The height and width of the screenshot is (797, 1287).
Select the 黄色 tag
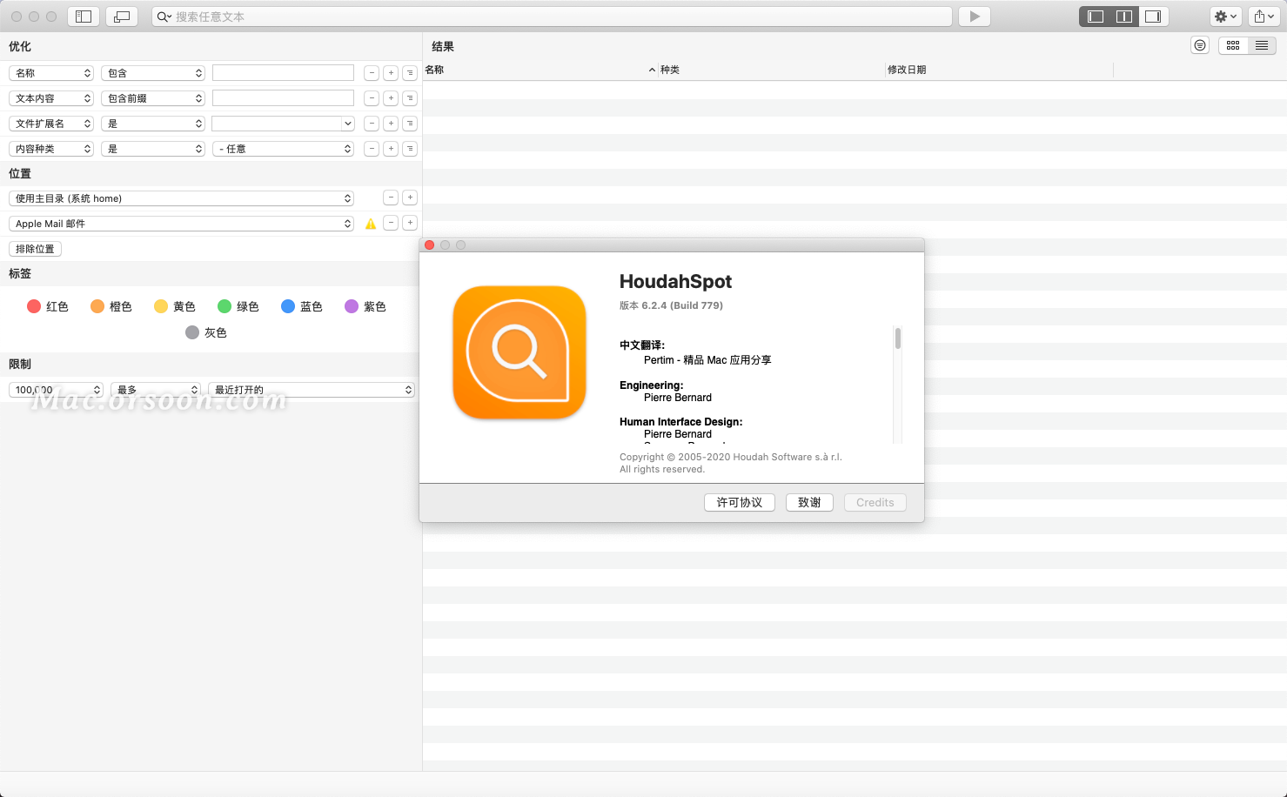click(x=175, y=306)
